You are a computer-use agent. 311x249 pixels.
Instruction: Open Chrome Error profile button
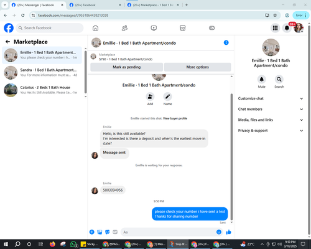(x=300, y=15)
